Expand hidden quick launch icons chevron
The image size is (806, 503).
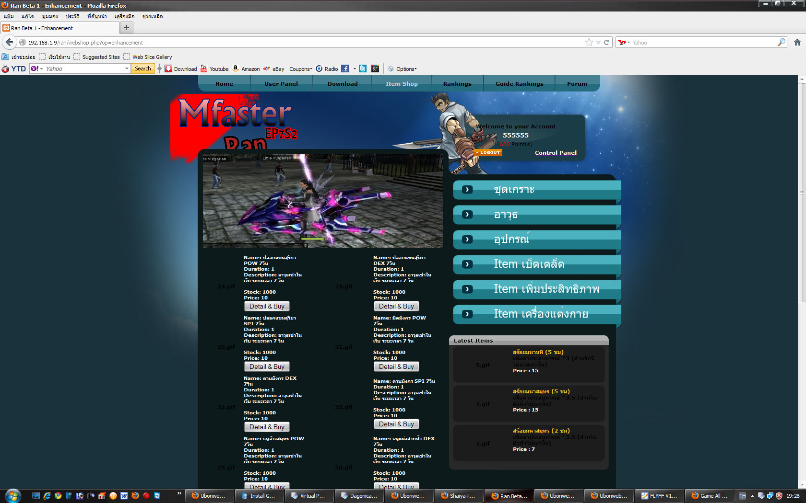coord(179,493)
